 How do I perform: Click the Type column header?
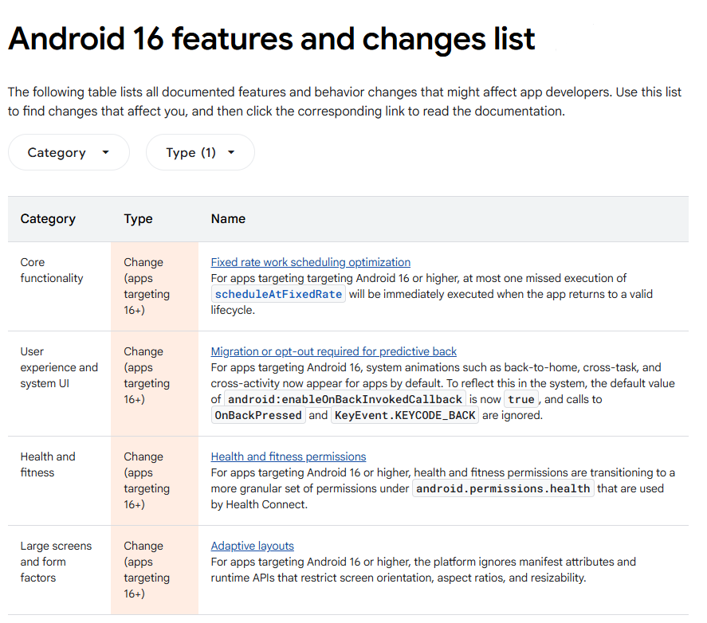[x=138, y=218]
